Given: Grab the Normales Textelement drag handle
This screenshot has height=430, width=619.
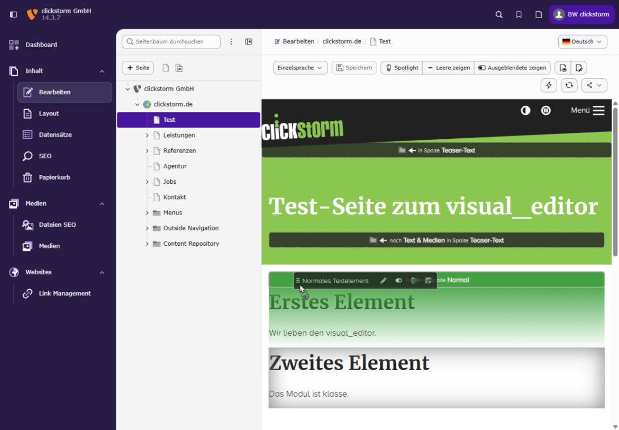Looking at the screenshot, I should click(298, 281).
